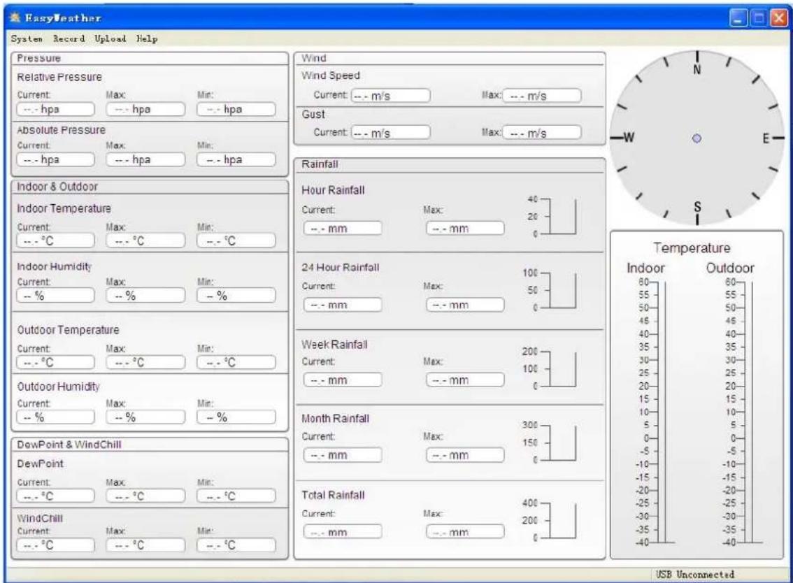Open the Help menu

147,38
